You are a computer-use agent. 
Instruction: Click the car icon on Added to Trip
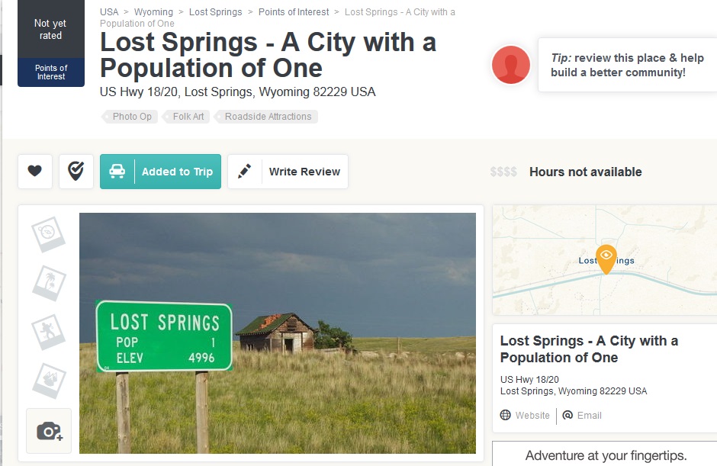tap(117, 172)
